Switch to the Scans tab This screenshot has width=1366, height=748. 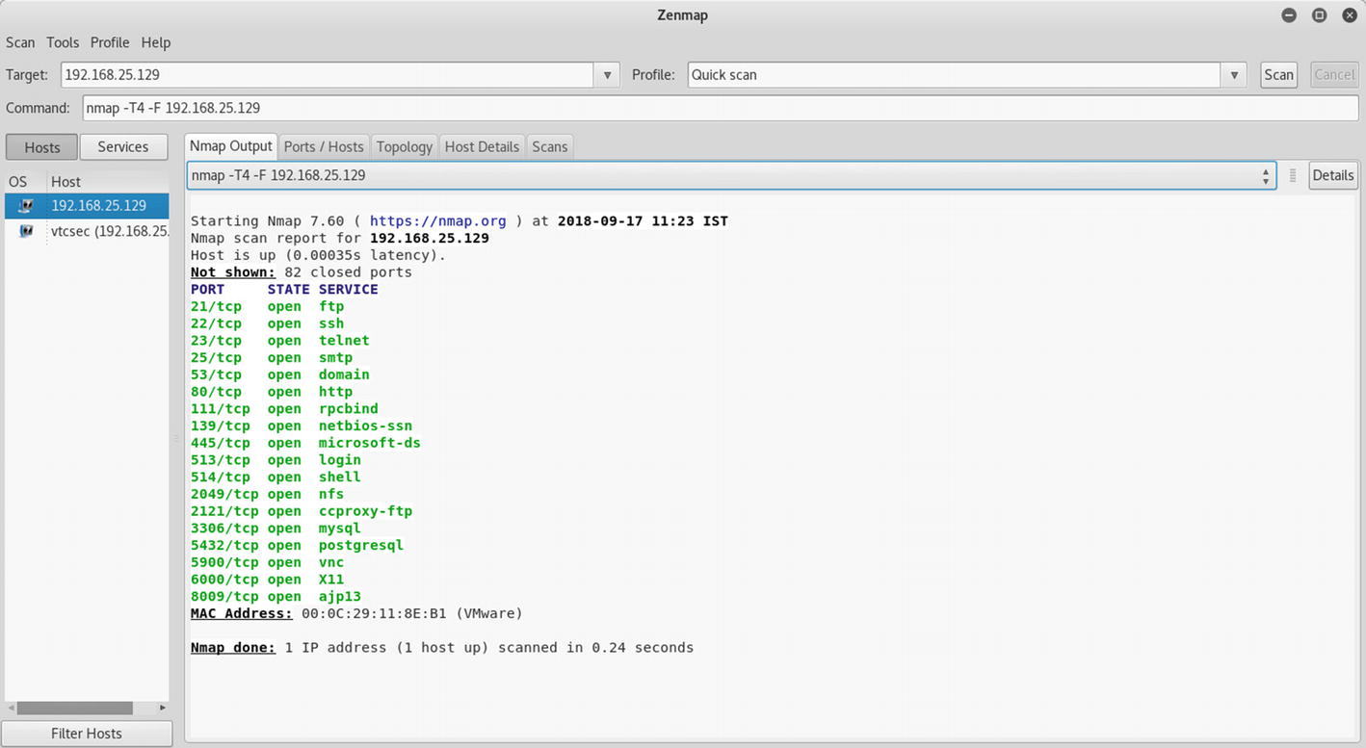coord(550,146)
